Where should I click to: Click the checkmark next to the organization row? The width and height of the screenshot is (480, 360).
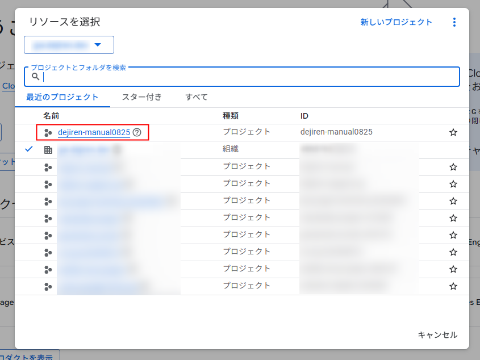(30, 149)
